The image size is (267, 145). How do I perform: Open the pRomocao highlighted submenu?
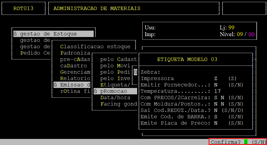[x=114, y=91]
